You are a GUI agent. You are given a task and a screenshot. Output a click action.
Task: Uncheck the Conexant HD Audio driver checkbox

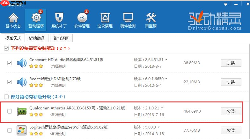[x=10, y=63]
